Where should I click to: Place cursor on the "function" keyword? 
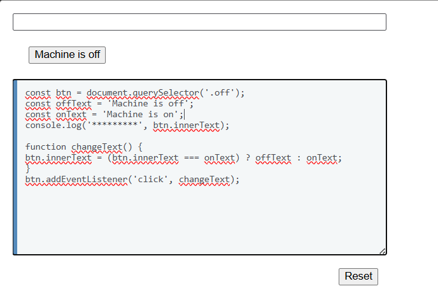pos(46,146)
